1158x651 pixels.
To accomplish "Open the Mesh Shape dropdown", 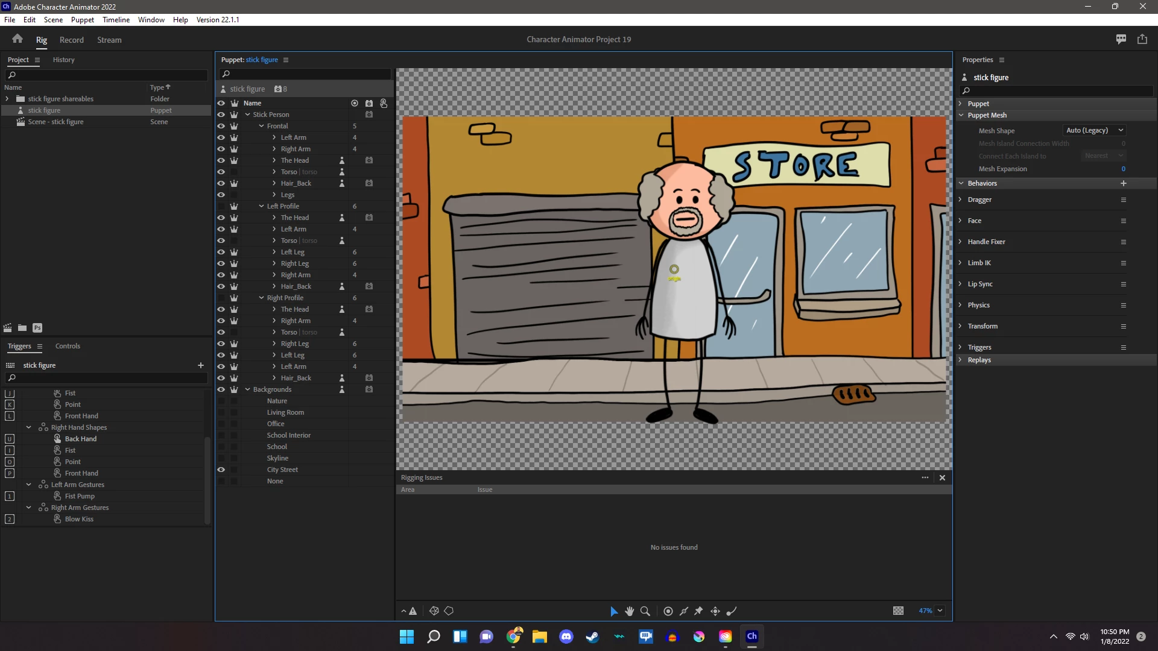I will pos(1095,130).
